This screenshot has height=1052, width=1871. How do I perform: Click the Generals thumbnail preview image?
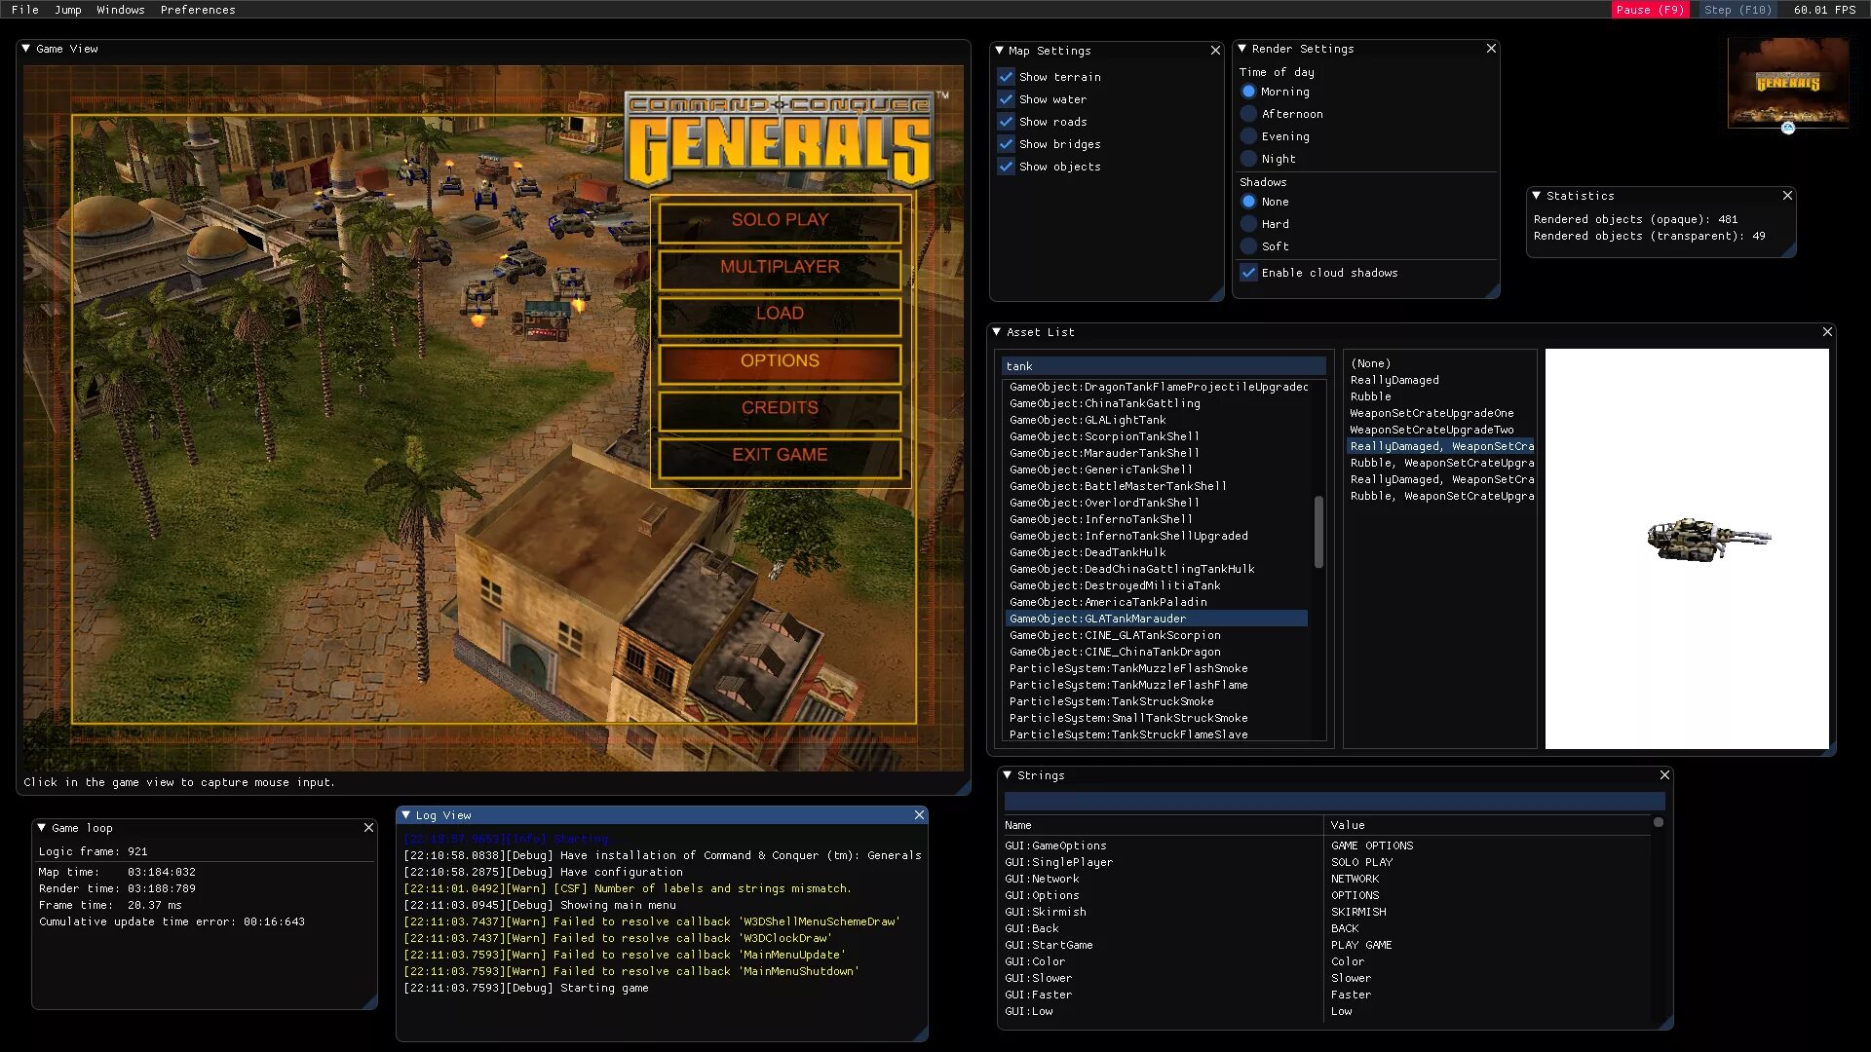pos(1788,83)
